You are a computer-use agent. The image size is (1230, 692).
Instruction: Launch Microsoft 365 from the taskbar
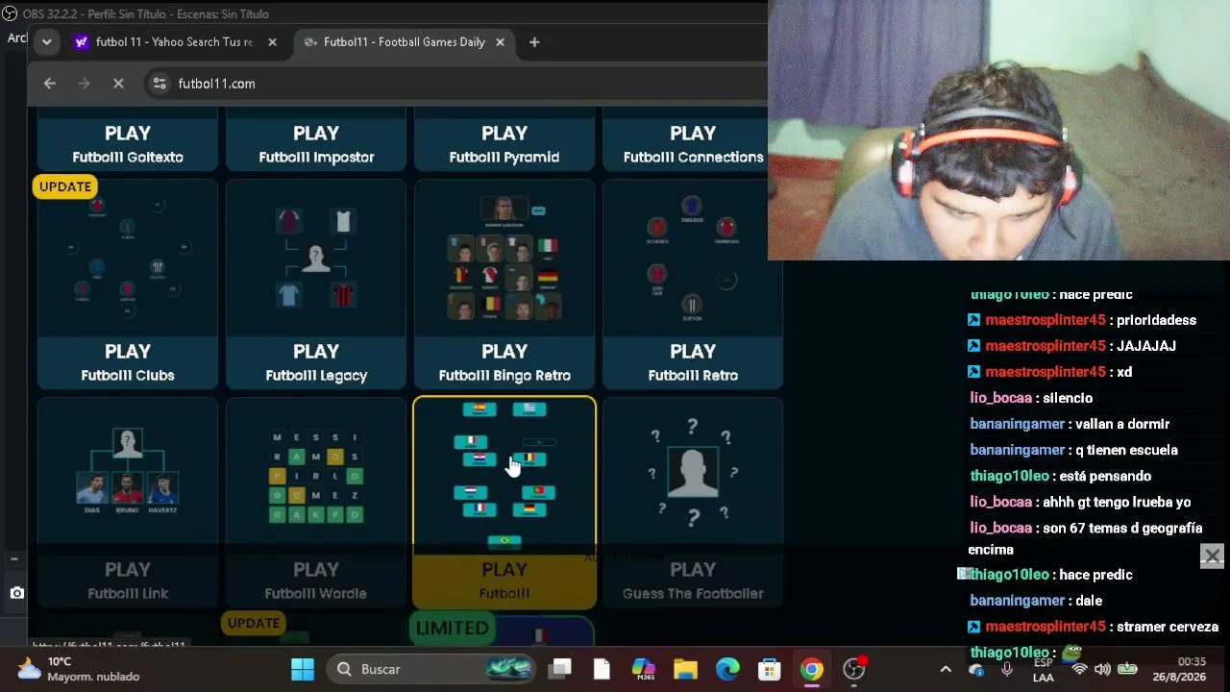click(x=644, y=669)
